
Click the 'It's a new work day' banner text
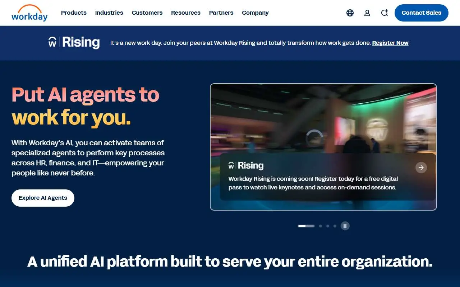[240, 43]
